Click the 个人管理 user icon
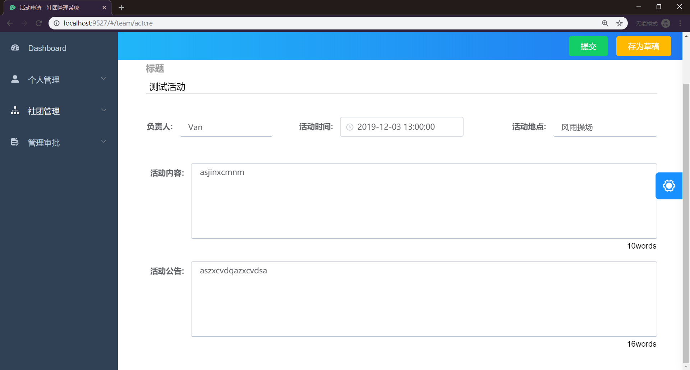Viewport: 690px width, 370px height. point(15,79)
